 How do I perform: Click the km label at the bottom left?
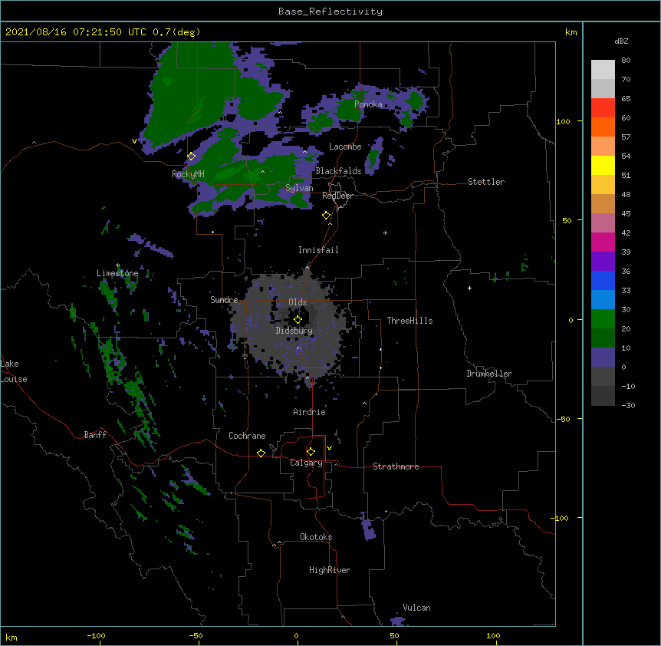[12, 637]
